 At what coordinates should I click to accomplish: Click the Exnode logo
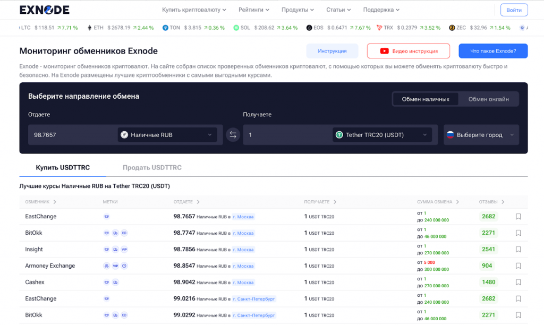click(x=45, y=10)
